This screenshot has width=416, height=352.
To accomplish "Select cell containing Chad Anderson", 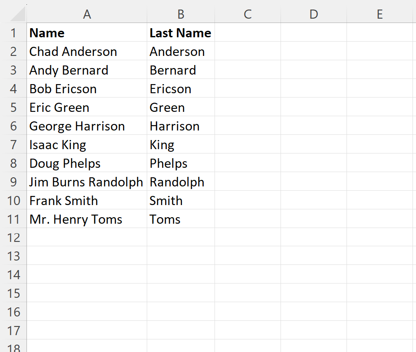I will (87, 51).
